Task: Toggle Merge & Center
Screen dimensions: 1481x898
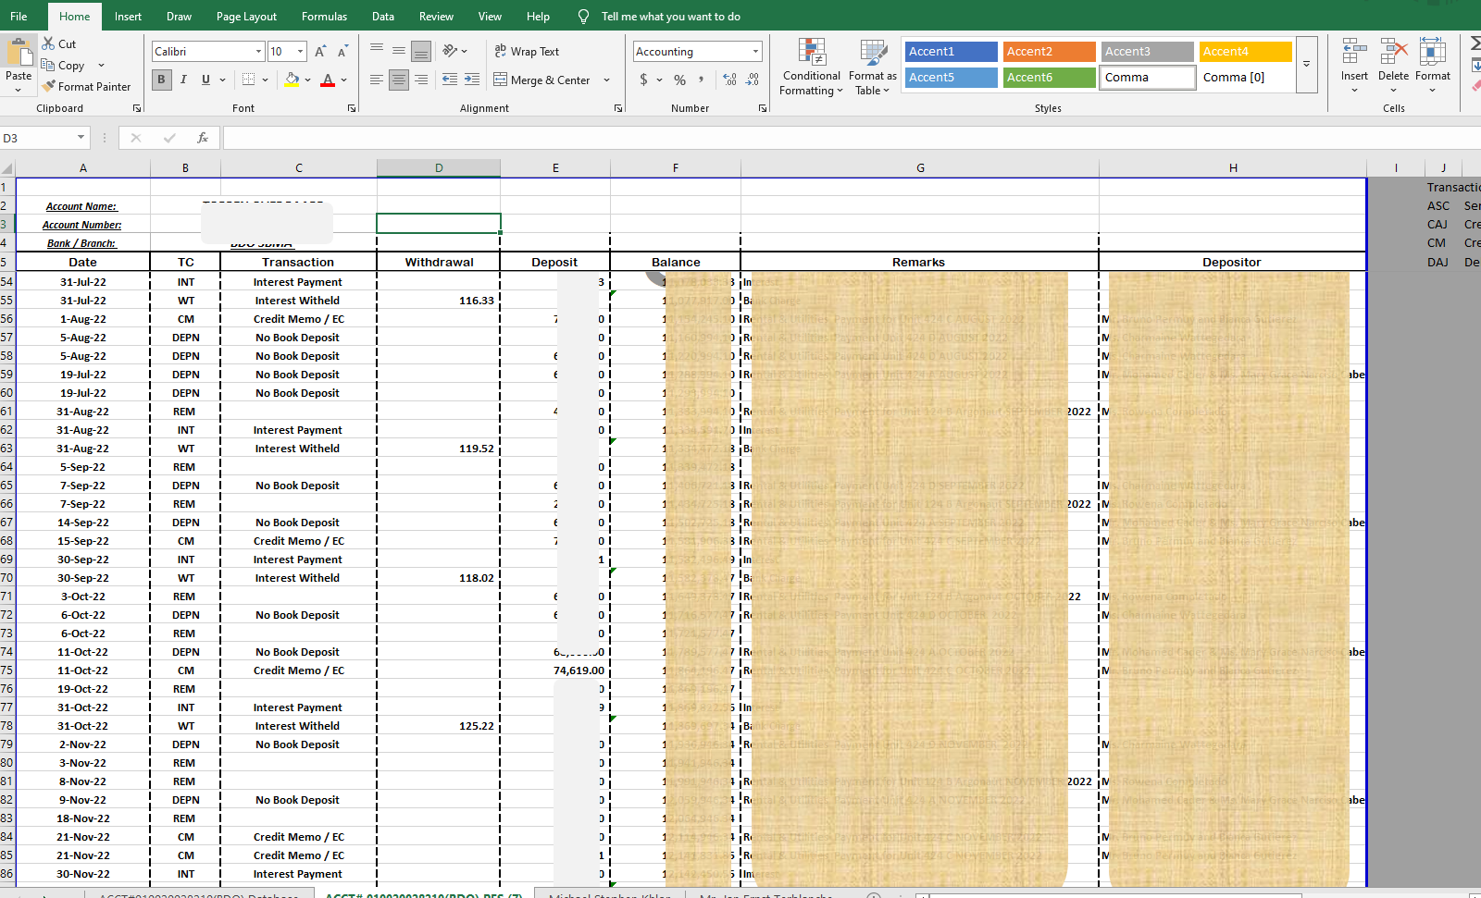Action: click(542, 80)
